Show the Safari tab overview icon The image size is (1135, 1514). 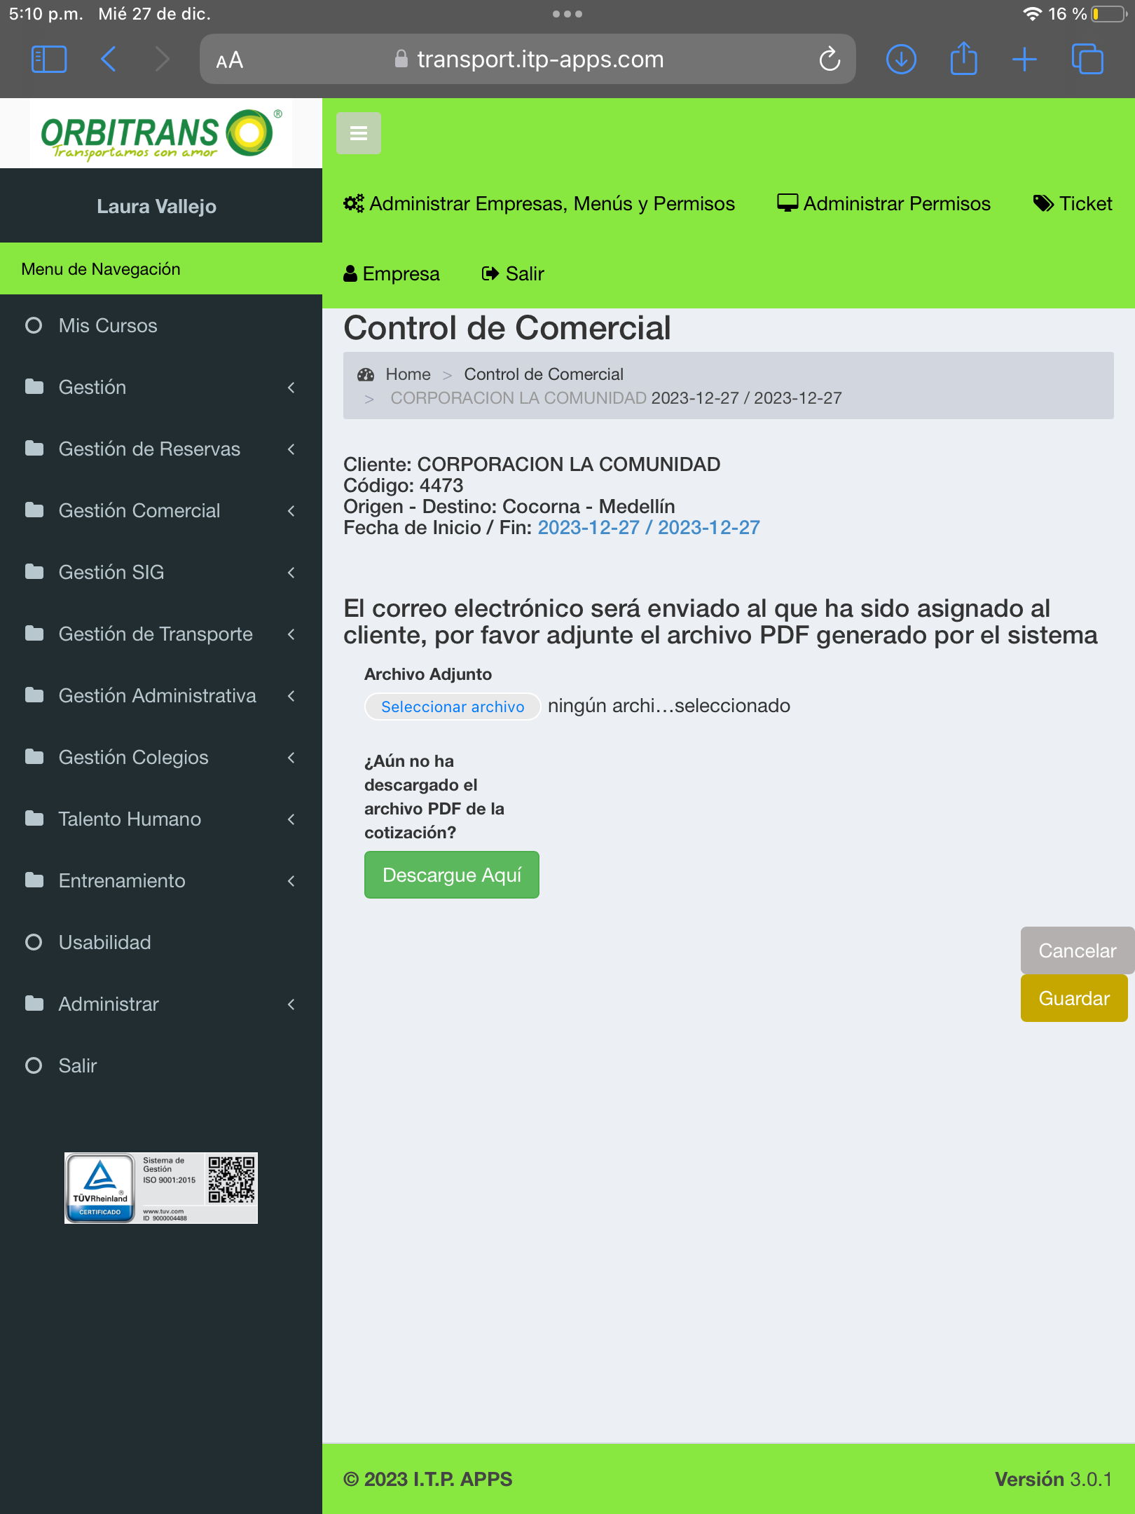point(1087,60)
